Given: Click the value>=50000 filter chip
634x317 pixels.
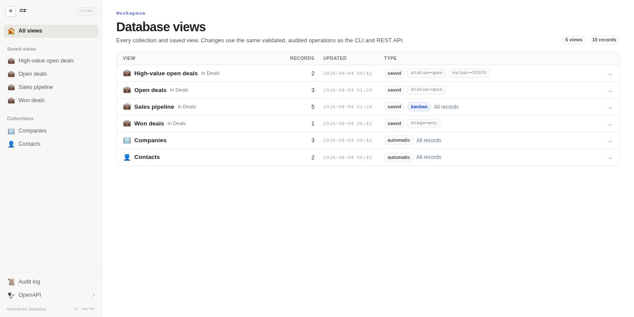Looking at the screenshot, I should pyautogui.click(x=469, y=73).
